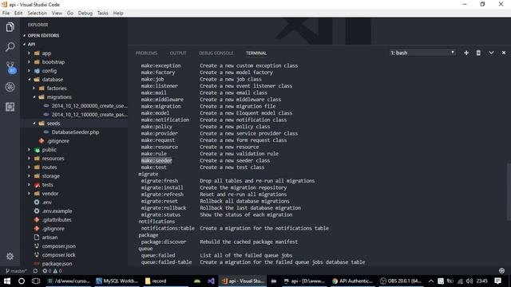Switch to the Output tab

[x=178, y=53]
